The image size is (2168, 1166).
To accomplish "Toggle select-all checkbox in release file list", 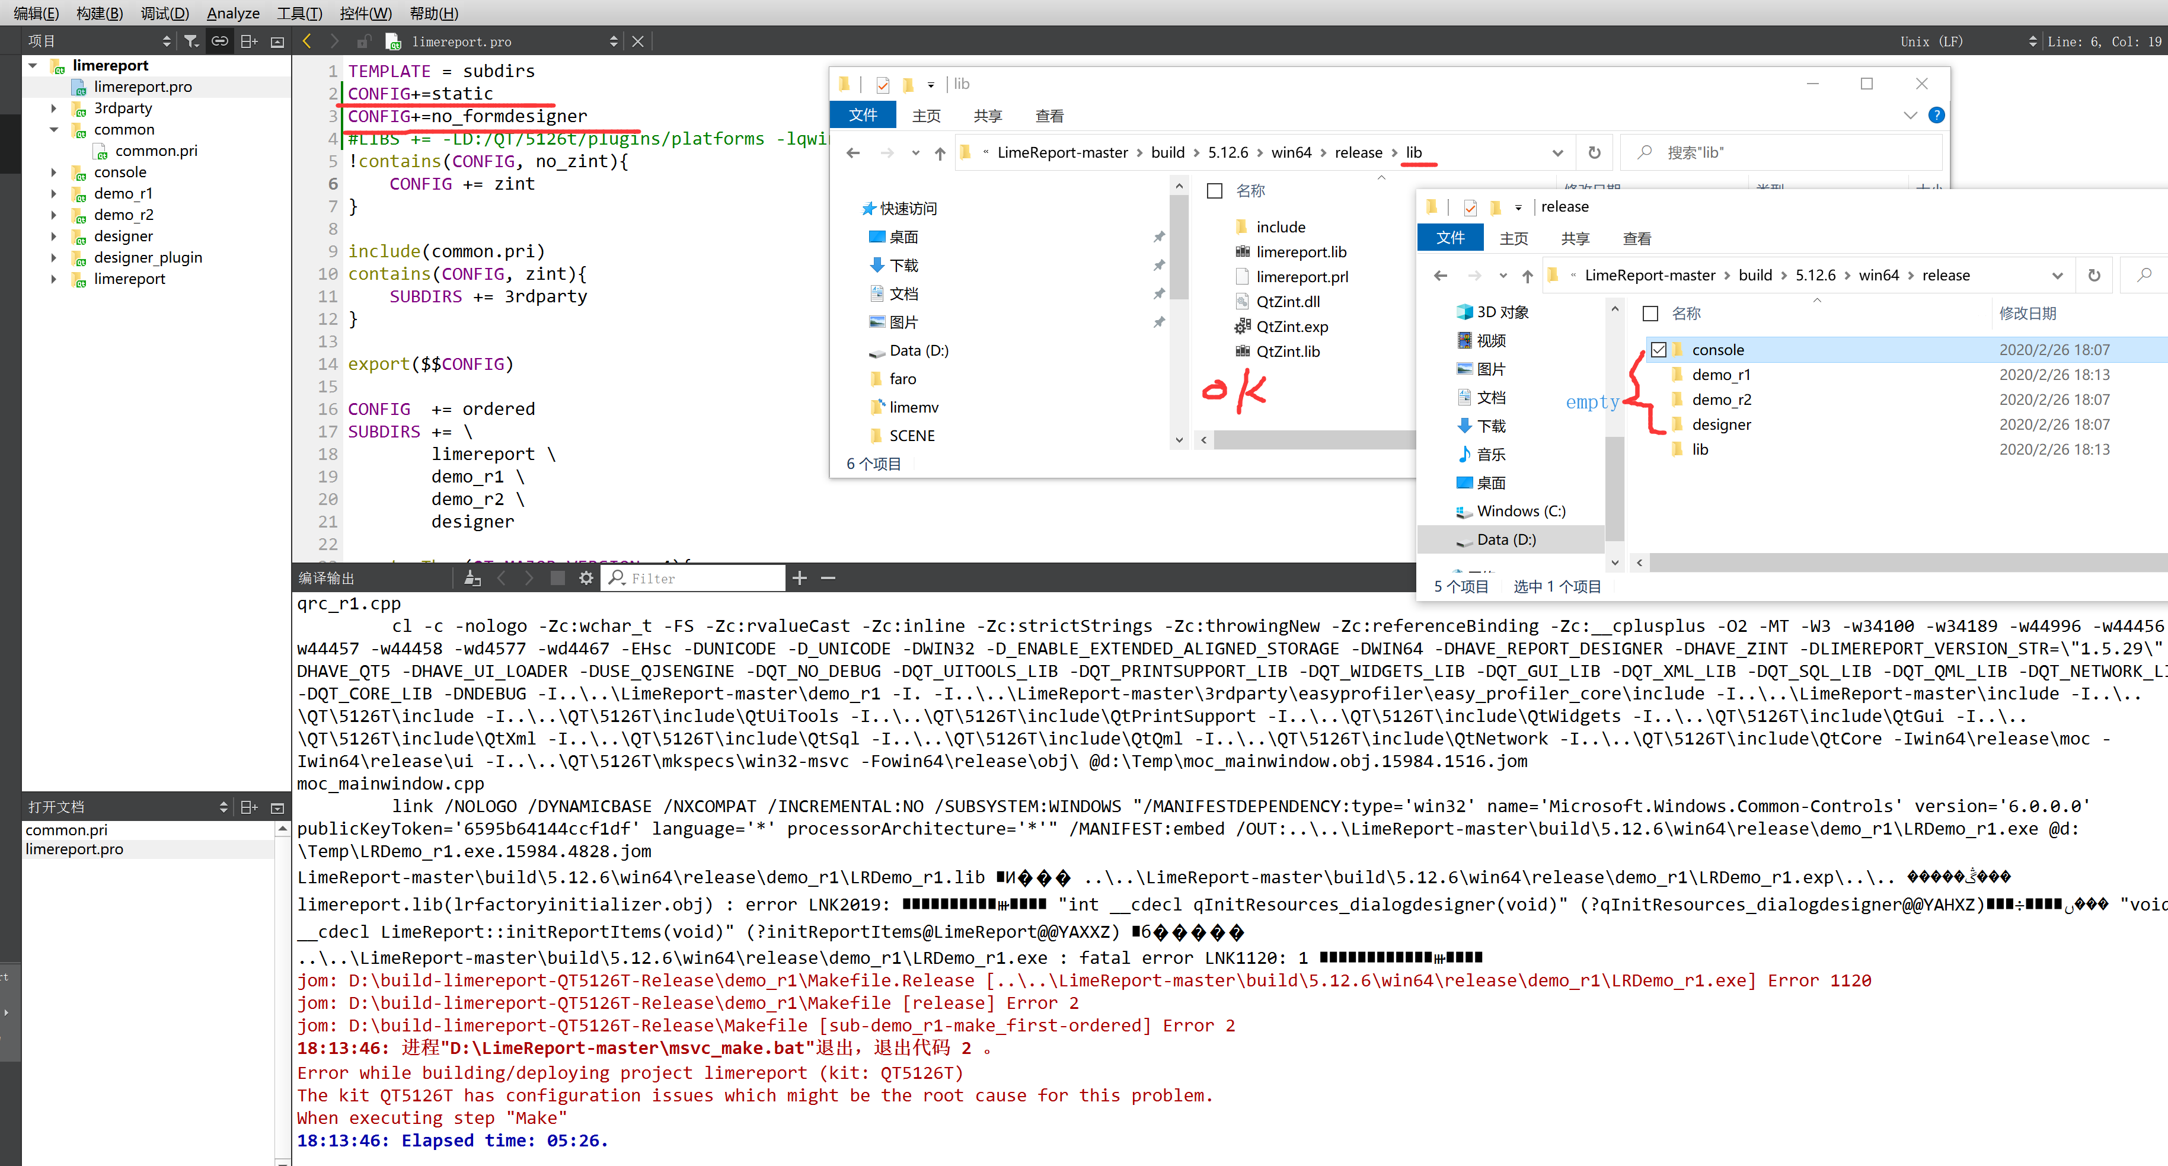I will (x=1650, y=314).
